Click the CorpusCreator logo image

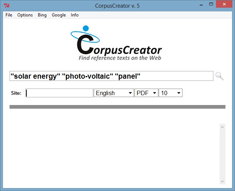[116, 43]
